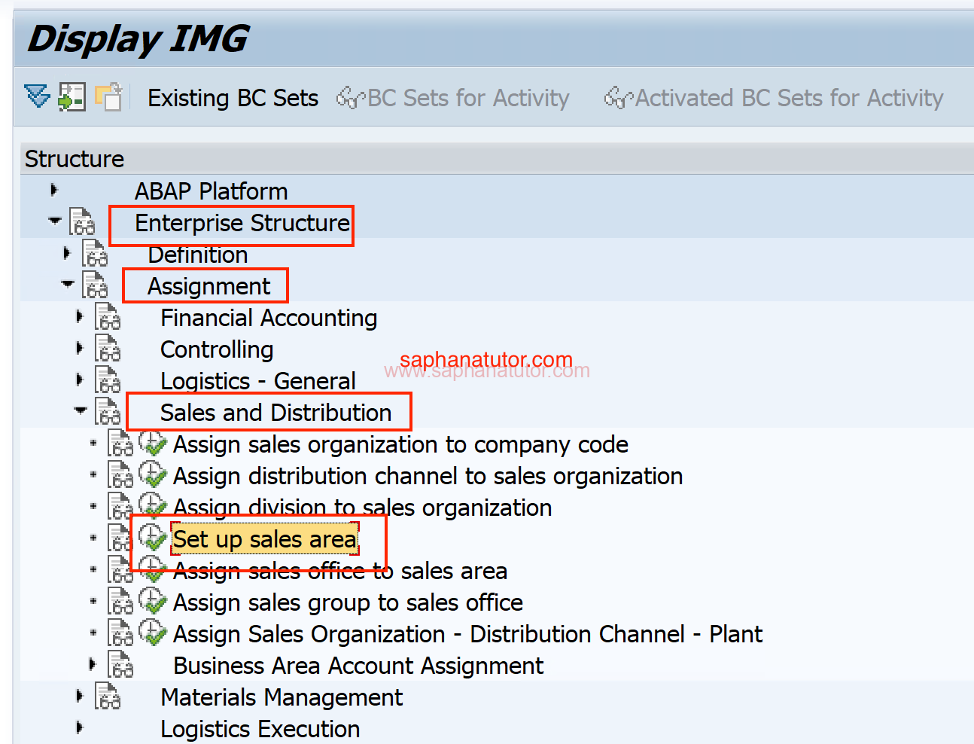Collapse the Enterprise Structure node
This screenshot has width=974, height=744.
pos(54,221)
